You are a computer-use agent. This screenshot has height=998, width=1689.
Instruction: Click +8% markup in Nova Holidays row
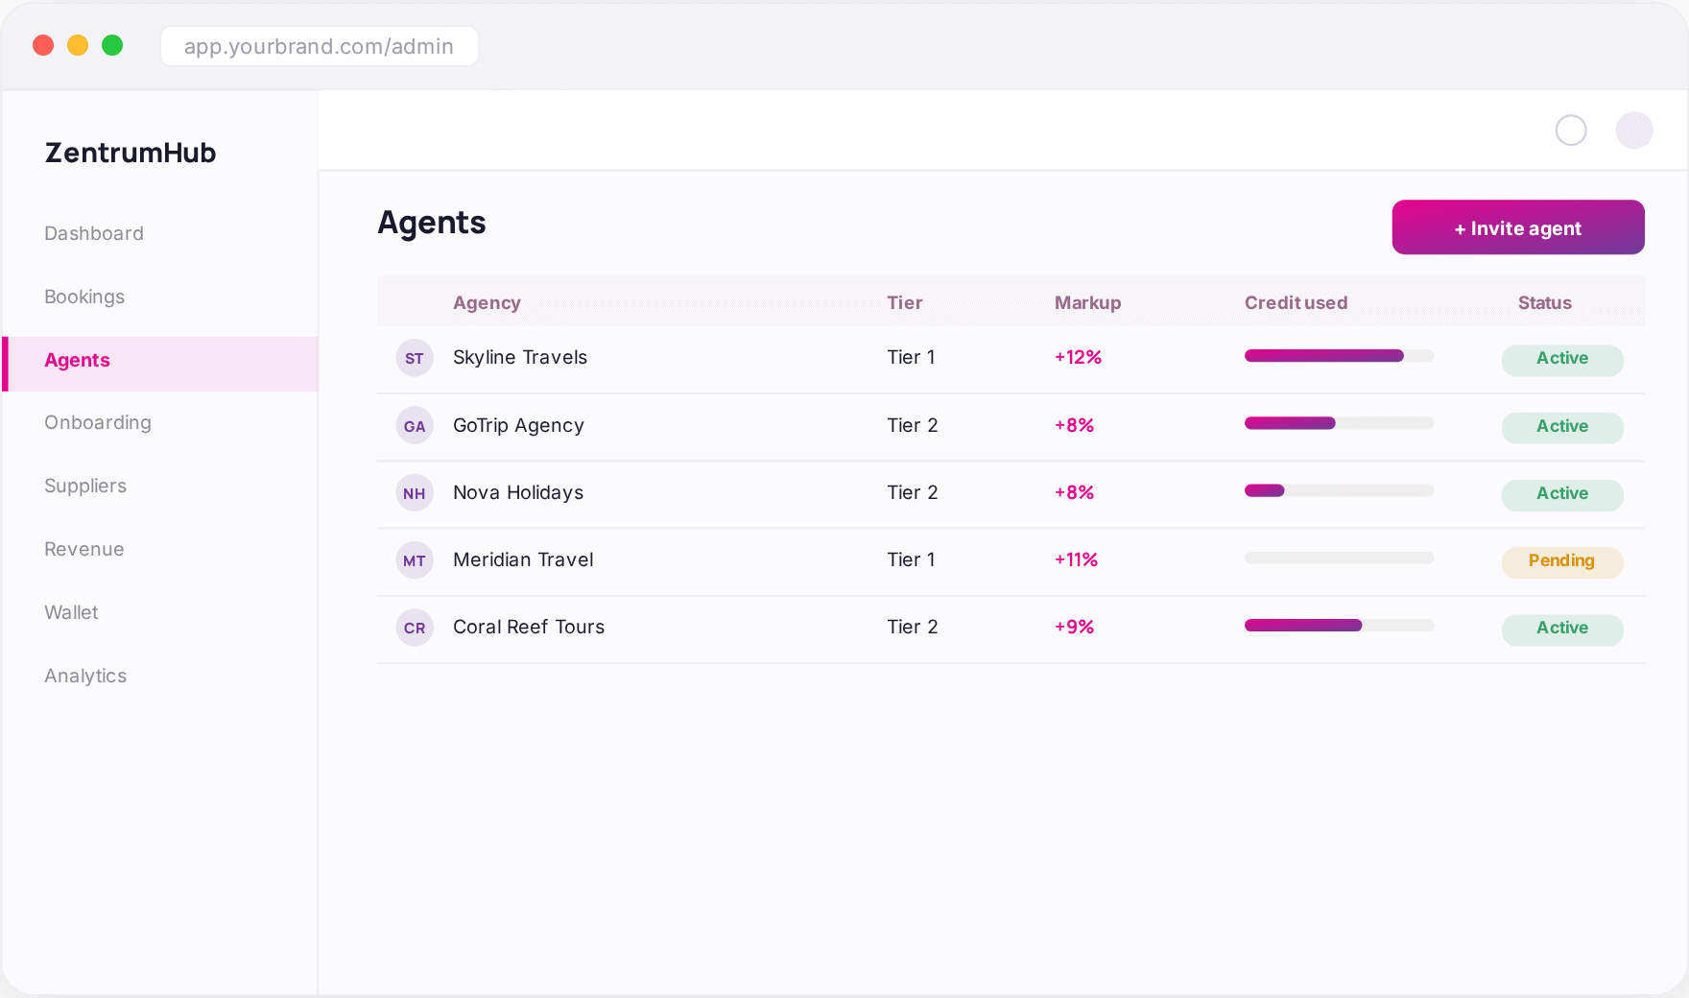pos(1074,493)
